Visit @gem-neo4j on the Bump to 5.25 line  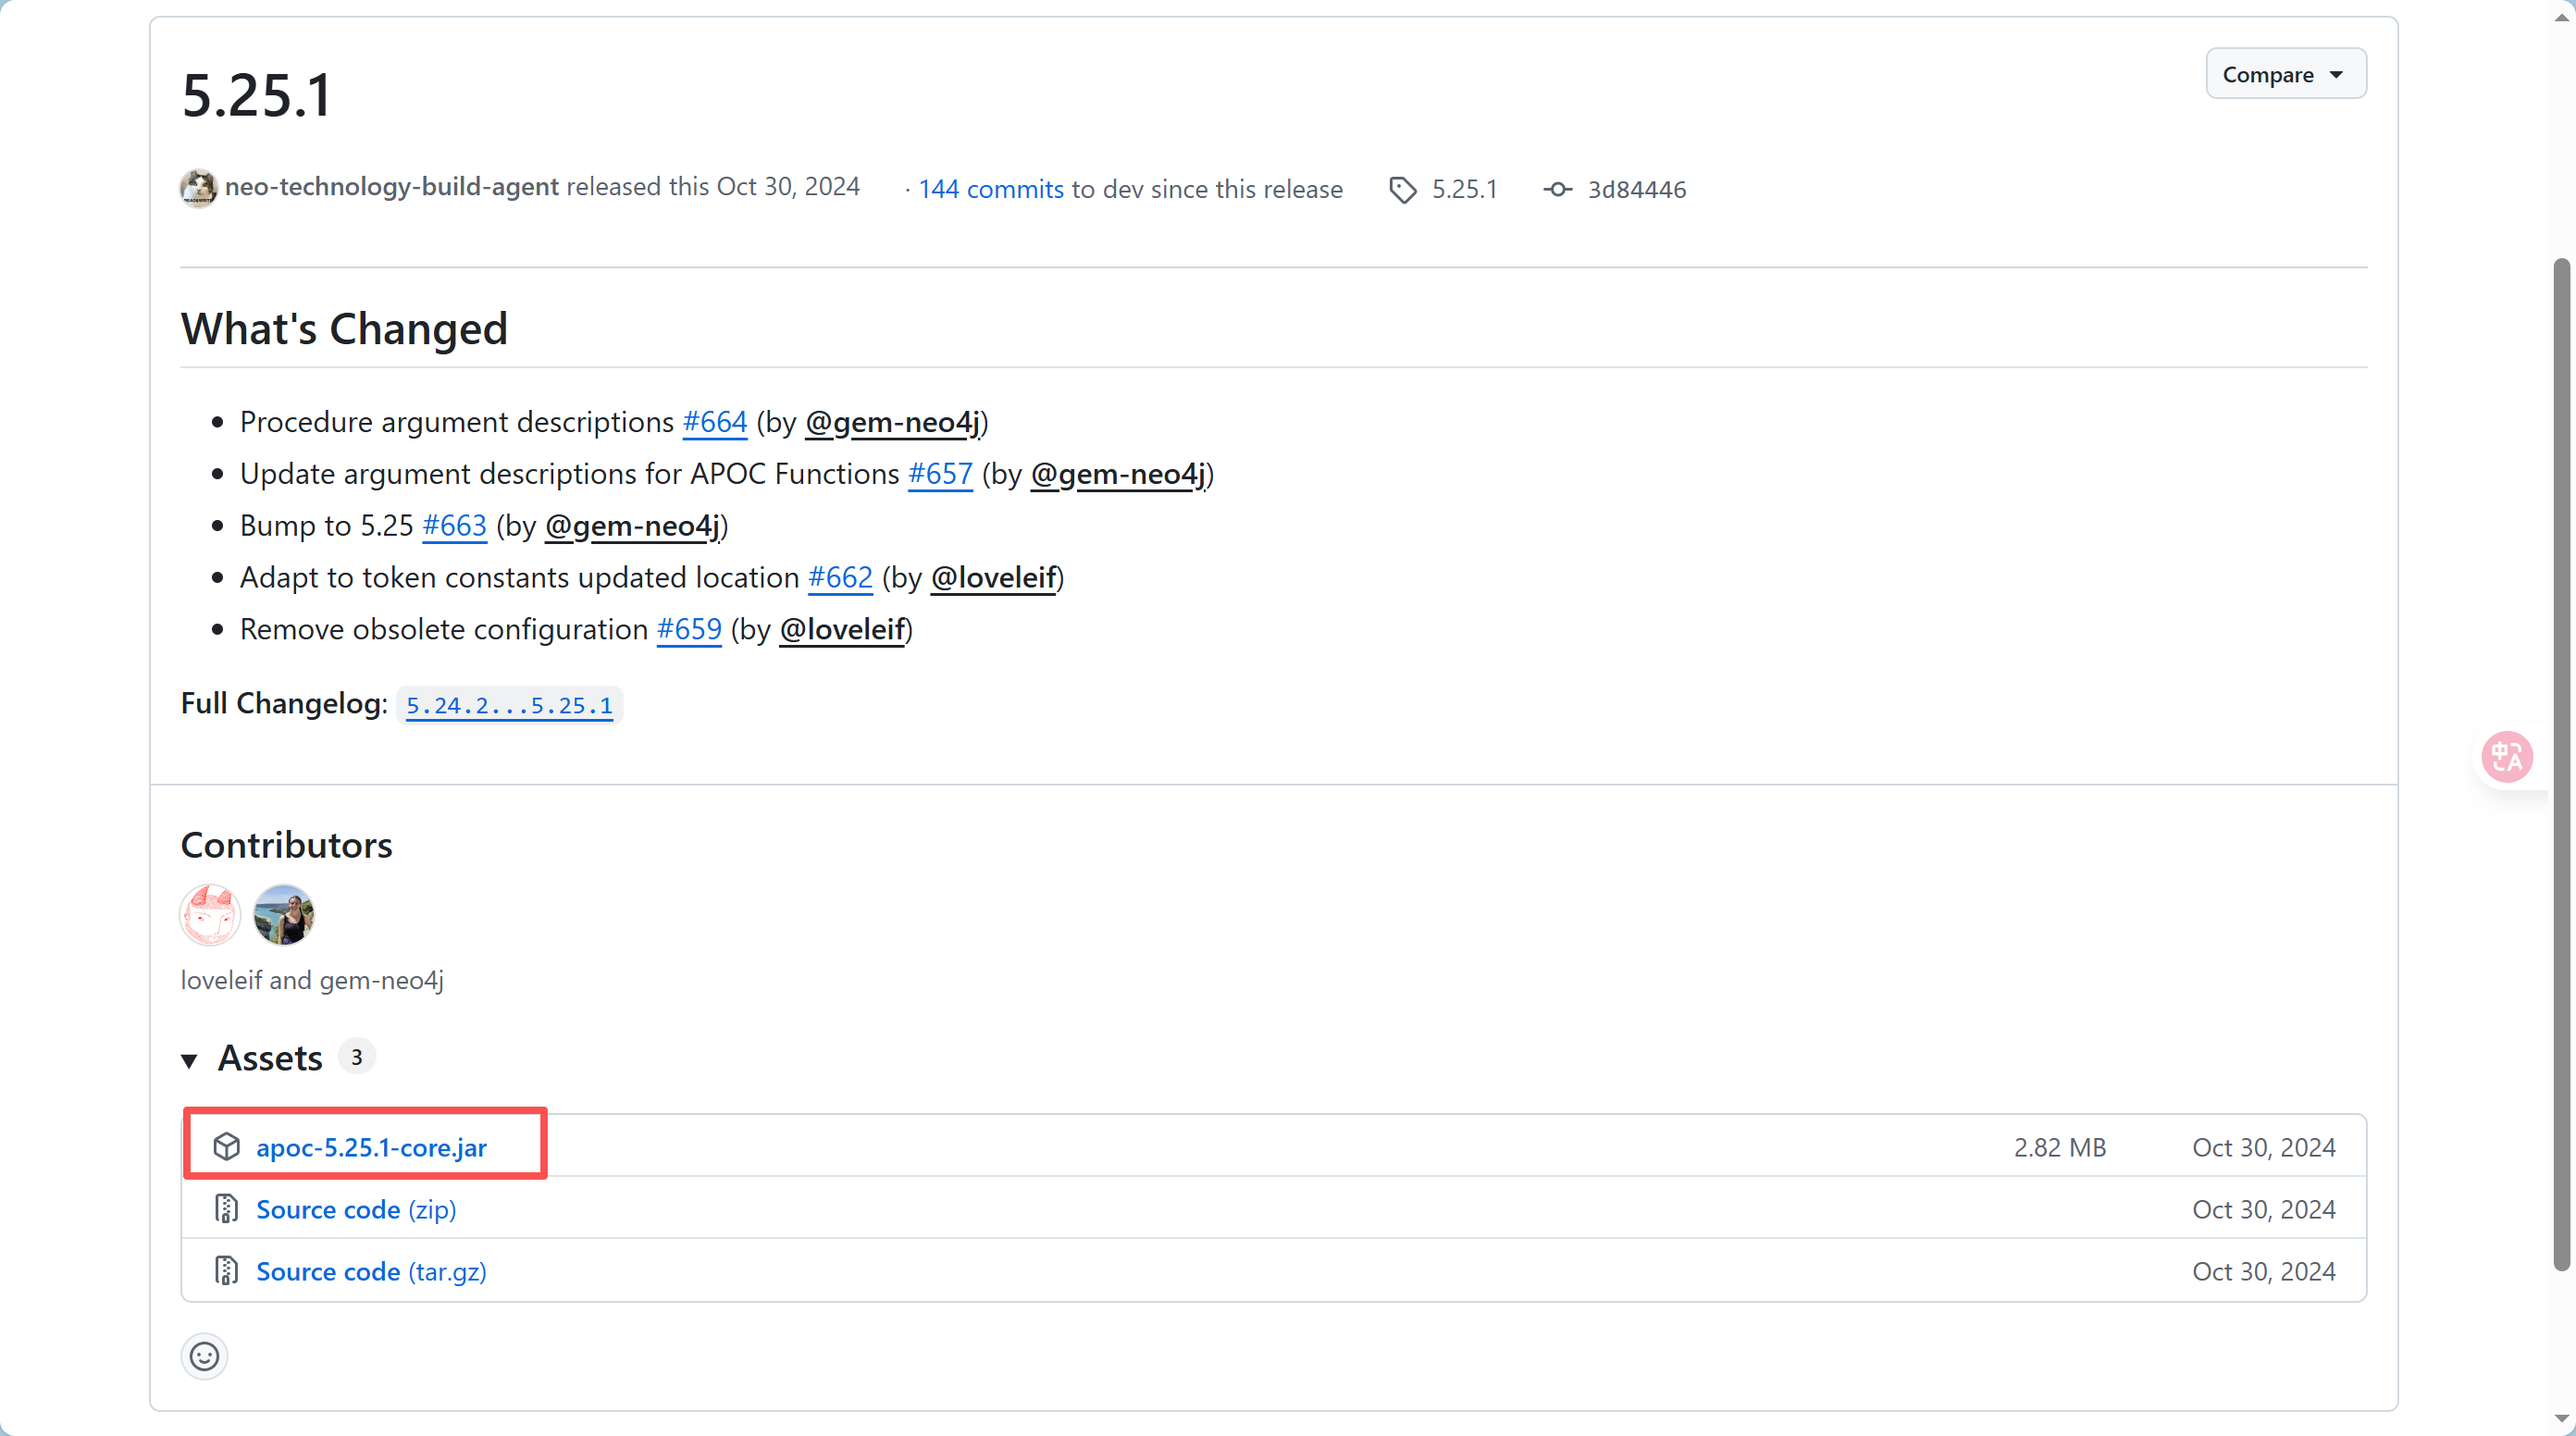(x=633, y=526)
